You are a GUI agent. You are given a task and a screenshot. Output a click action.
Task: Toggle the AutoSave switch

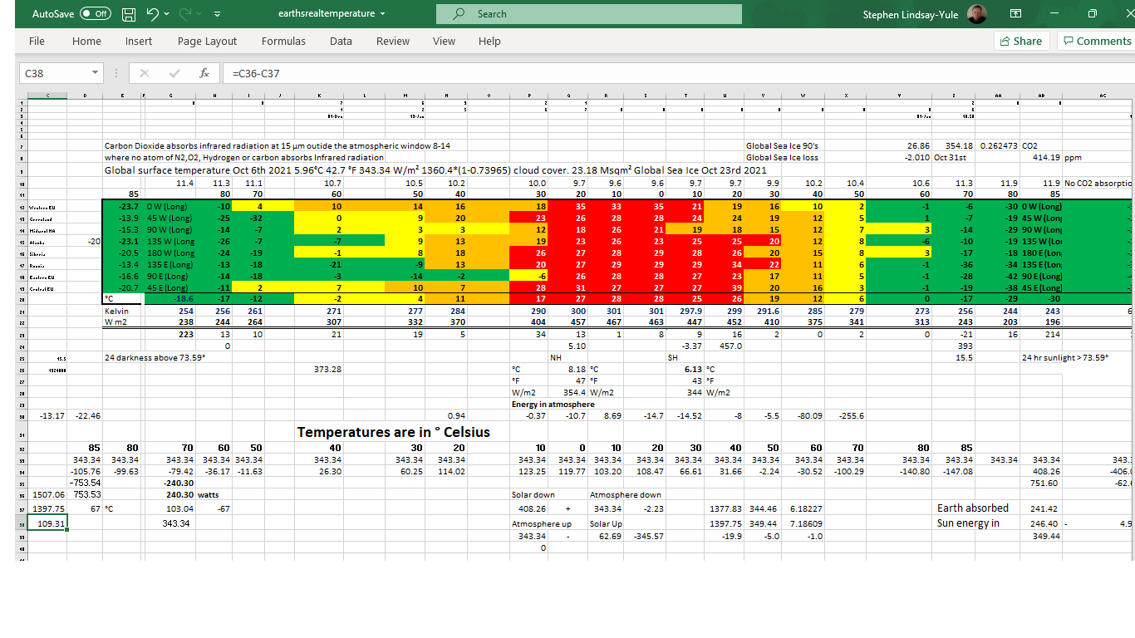(96, 14)
